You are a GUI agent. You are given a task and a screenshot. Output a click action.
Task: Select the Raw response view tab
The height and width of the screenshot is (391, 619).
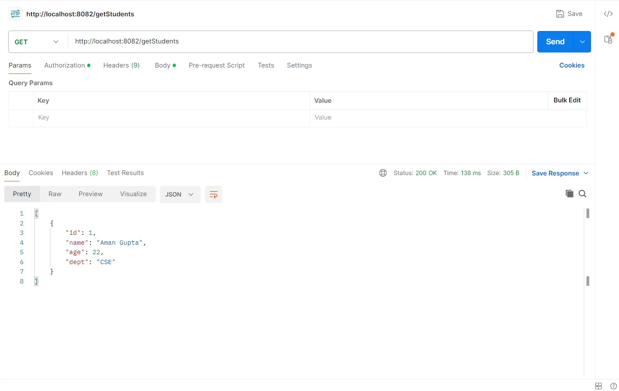[x=55, y=194]
